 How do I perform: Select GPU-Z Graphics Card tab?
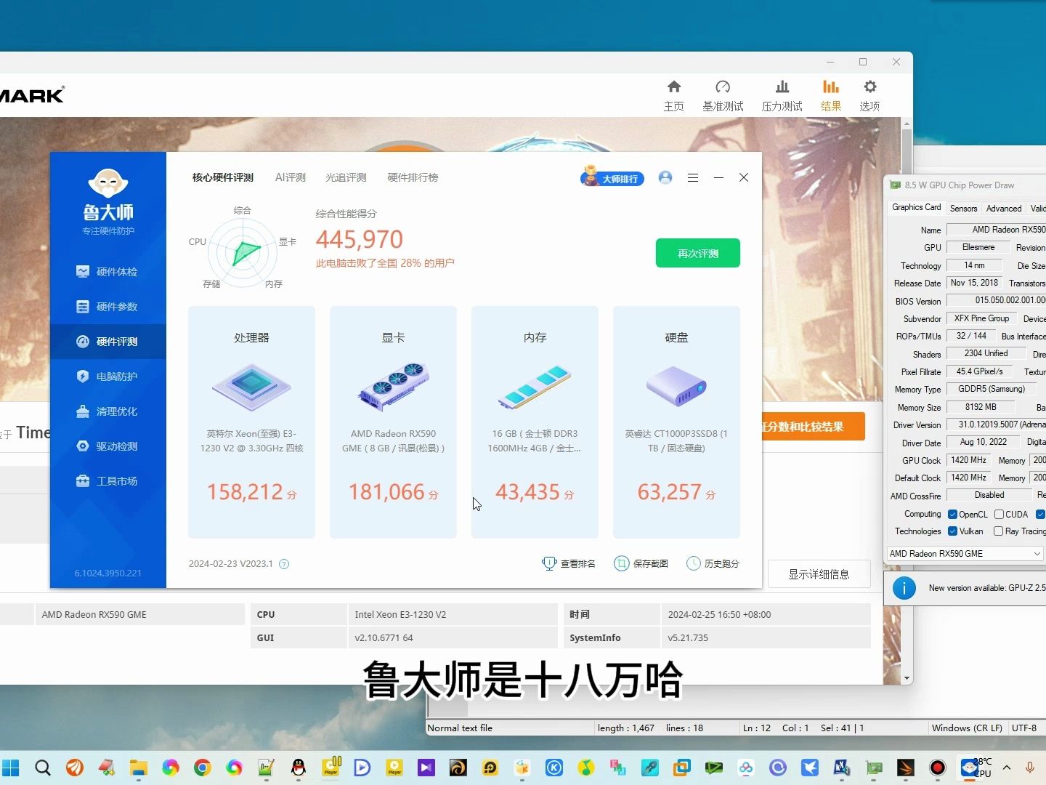(x=917, y=208)
